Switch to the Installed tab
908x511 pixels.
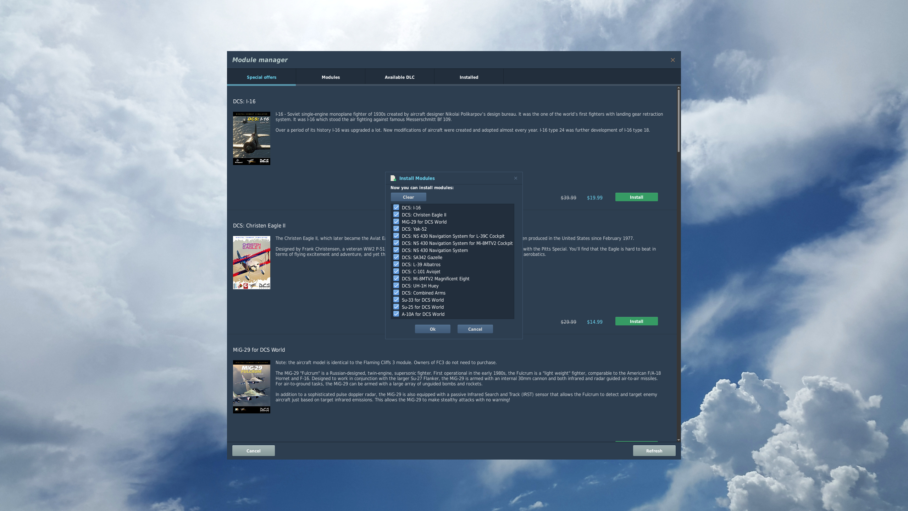click(469, 77)
